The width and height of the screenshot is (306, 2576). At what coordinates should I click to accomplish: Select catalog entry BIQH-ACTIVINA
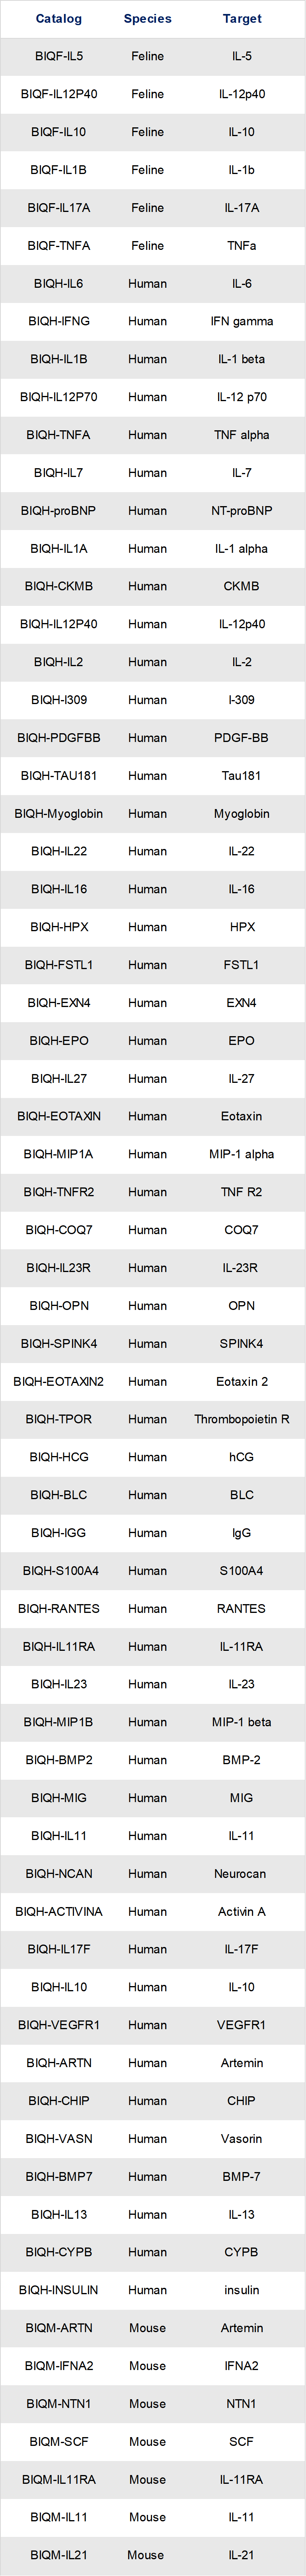59,1911
